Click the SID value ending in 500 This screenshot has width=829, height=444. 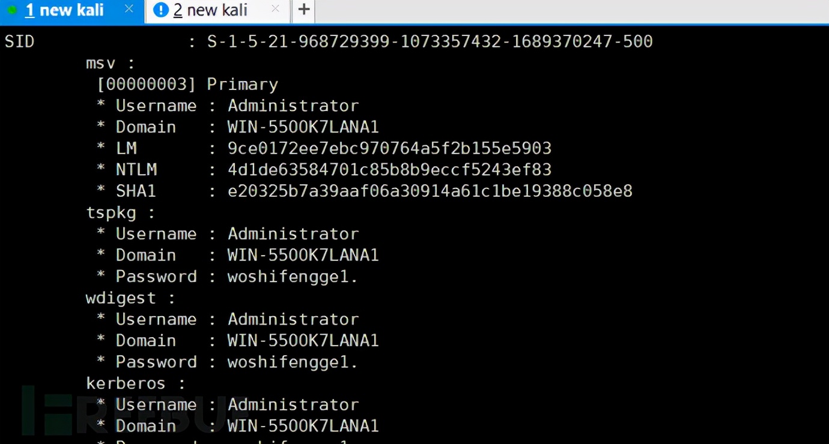coord(430,41)
